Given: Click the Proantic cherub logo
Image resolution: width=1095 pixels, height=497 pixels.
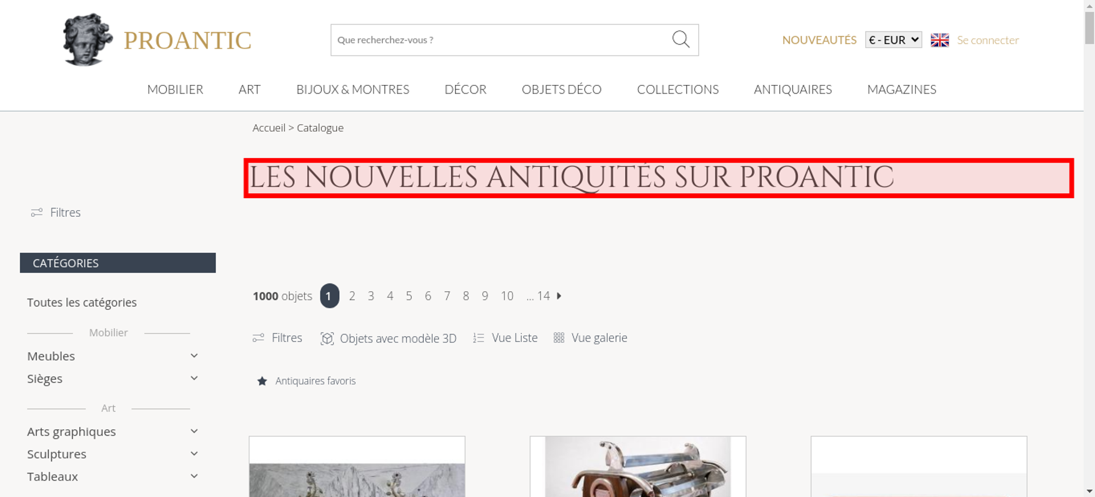Looking at the screenshot, I should pos(88,39).
